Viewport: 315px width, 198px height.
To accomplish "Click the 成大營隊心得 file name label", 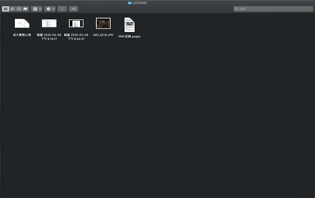I will point(22,35).
